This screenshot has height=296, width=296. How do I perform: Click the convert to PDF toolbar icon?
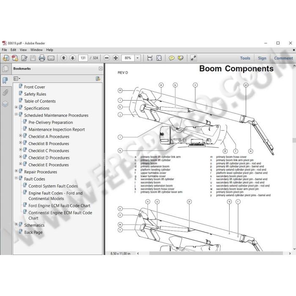15,58
